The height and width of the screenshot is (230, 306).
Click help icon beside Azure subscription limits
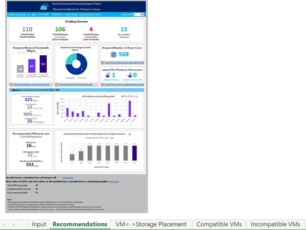coord(103,63)
